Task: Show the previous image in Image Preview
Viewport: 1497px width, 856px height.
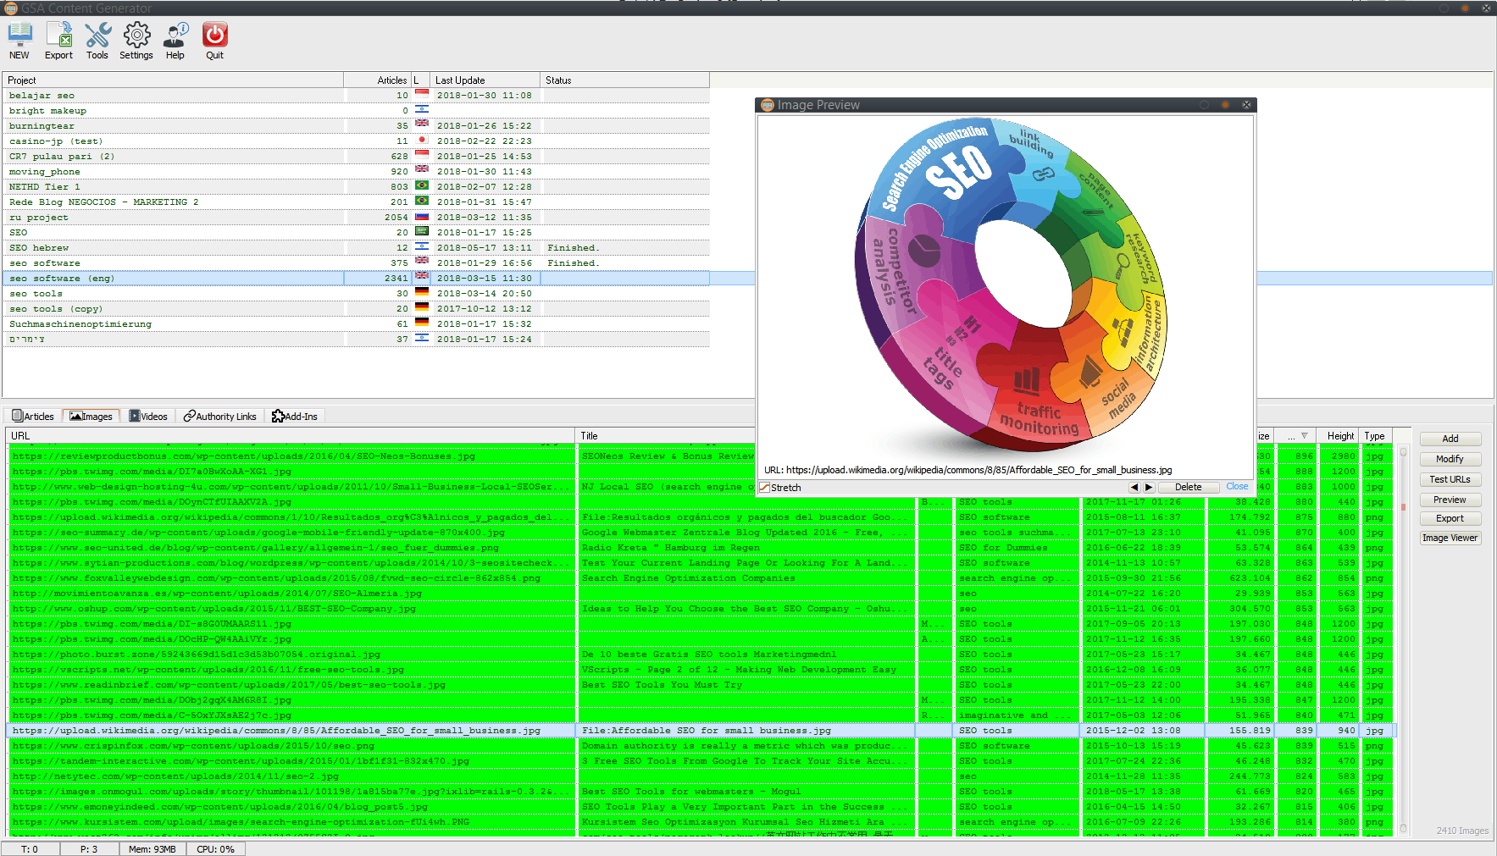Action: click(1134, 488)
